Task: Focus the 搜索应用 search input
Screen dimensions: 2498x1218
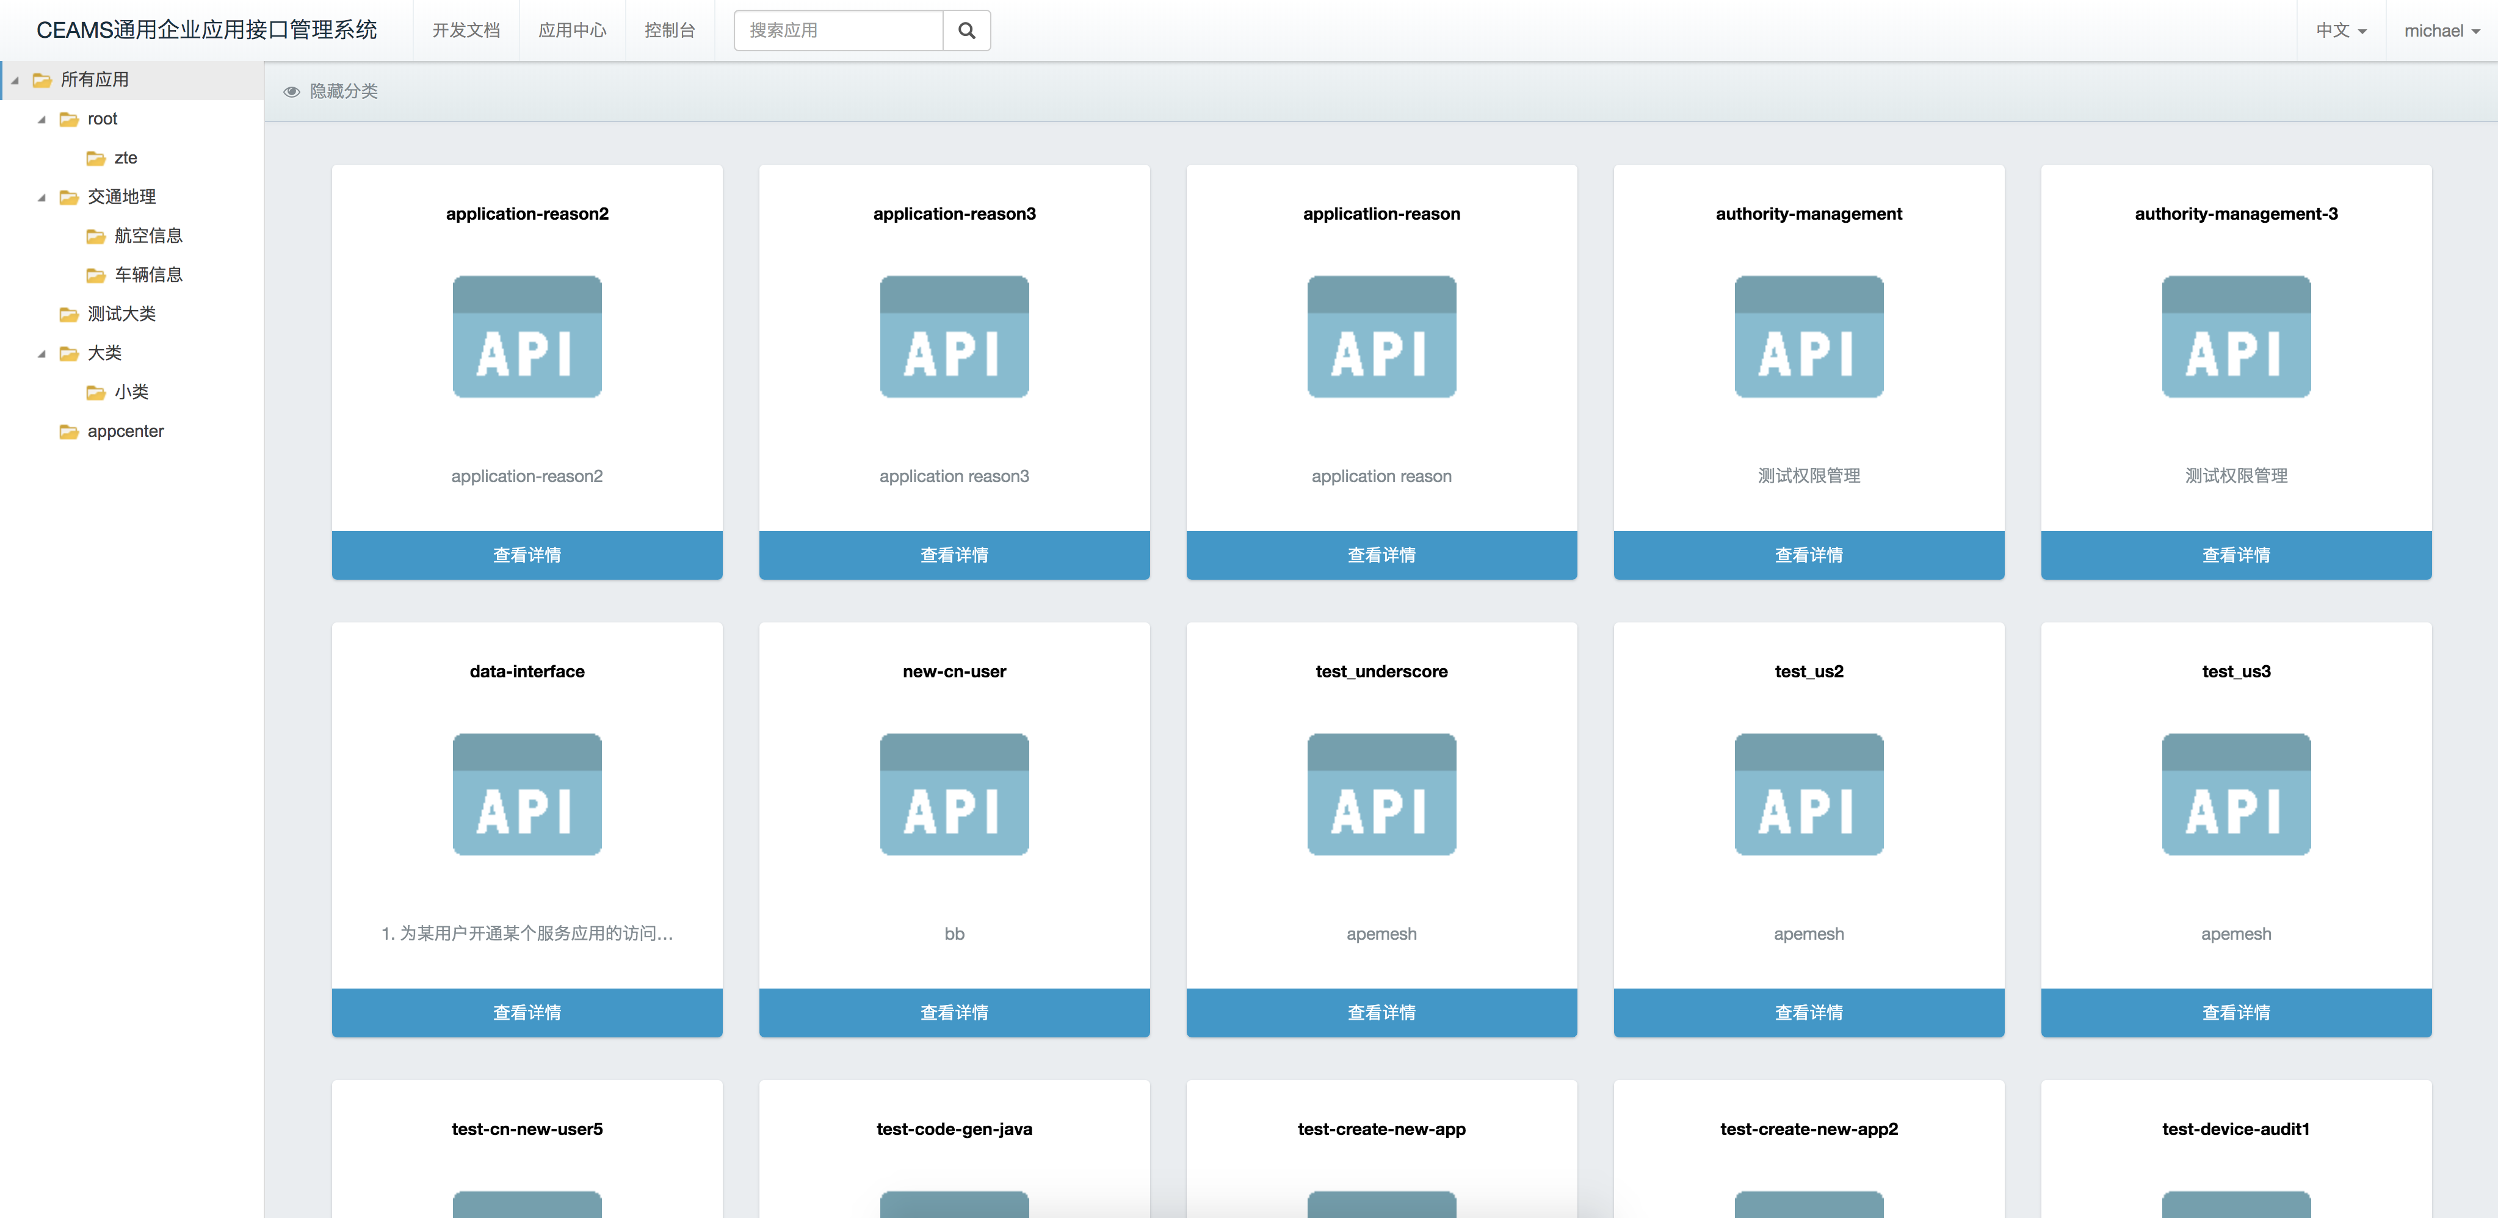Action: pyautogui.click(x=838, y=30)
